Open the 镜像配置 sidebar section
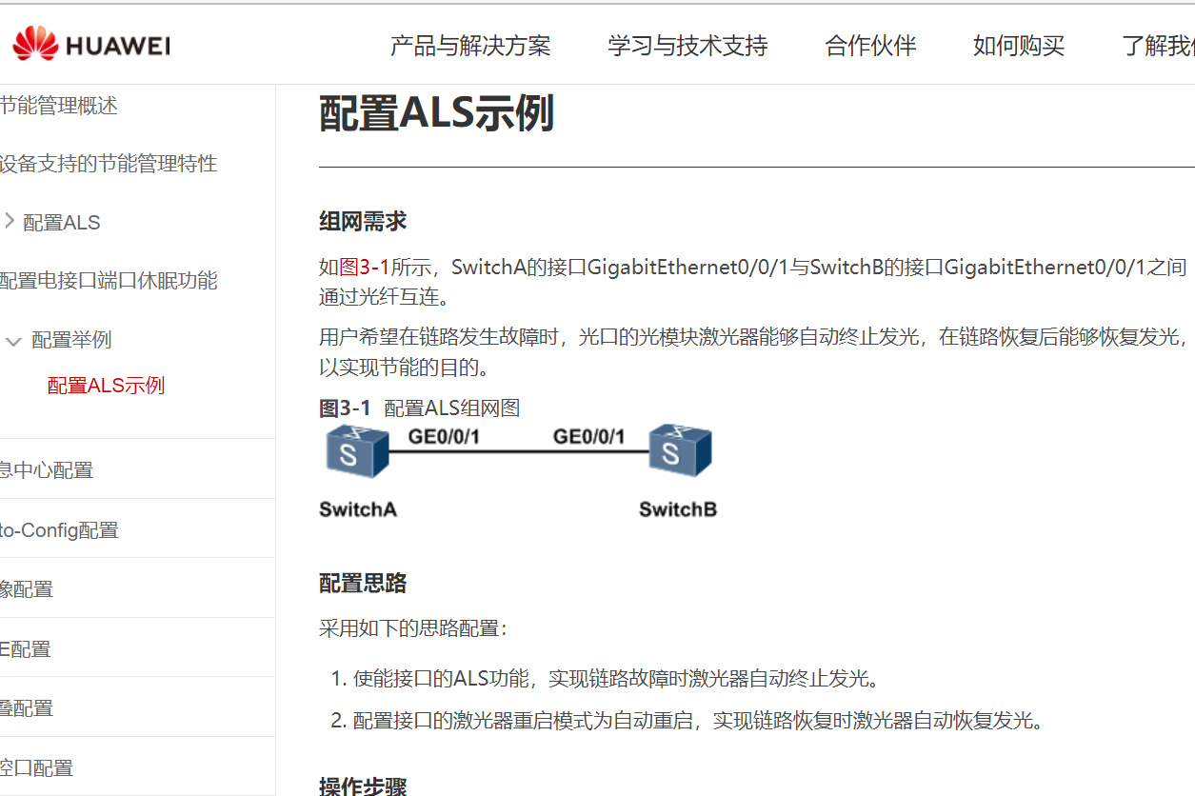 pos(27,589)
